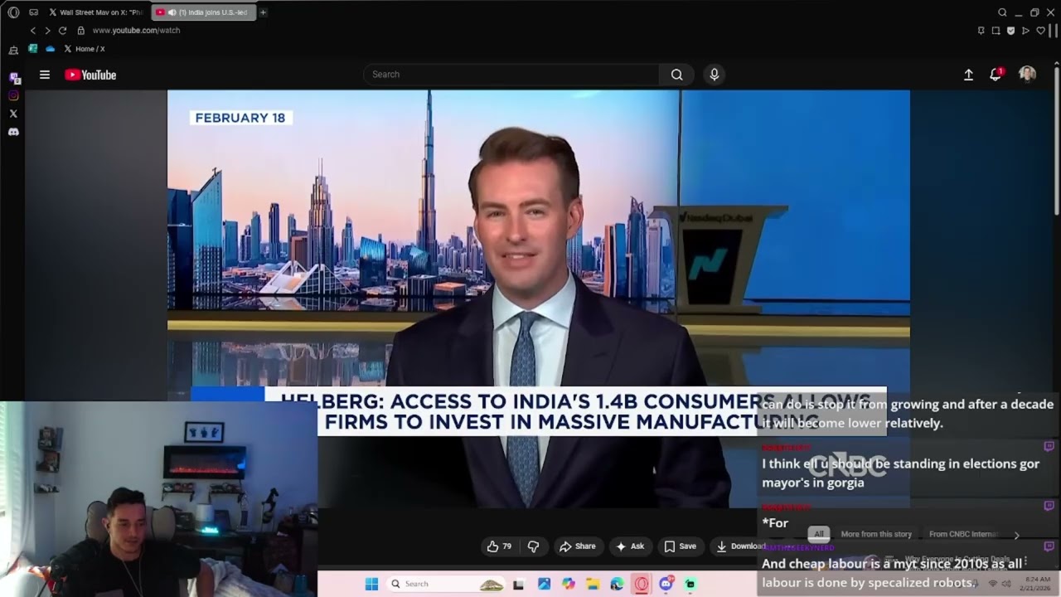Open YouTube notifications bell
1061x597 pixels.
pos(996,75)
